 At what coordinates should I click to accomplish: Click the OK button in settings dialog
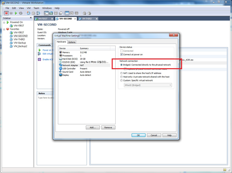pyautogui.click(x=138, y=135)
